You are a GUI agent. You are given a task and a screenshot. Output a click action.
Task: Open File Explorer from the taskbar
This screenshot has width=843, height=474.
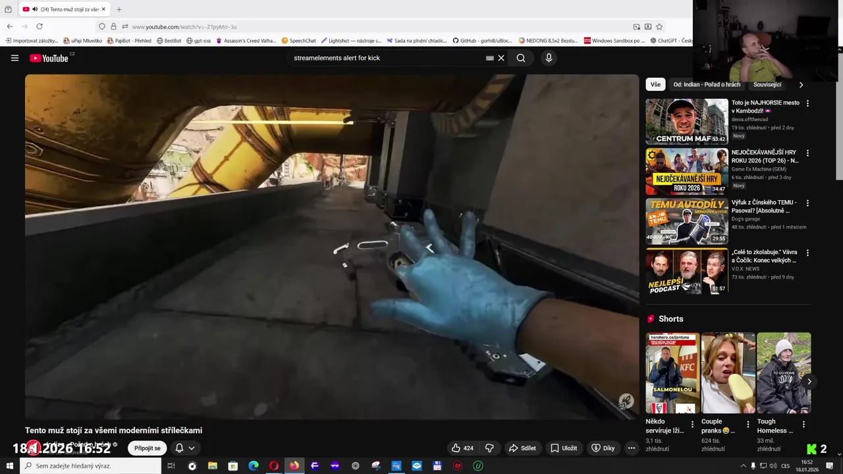(213, 466)
